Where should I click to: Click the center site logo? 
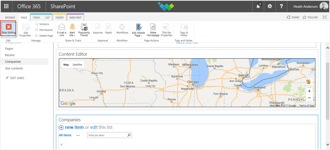(166, 6)
